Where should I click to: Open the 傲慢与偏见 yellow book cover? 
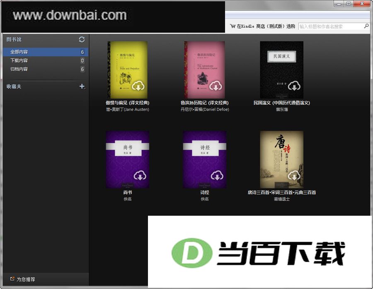tap(128, 70)
